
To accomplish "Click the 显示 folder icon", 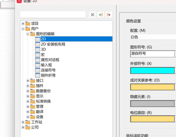I will point(33,96).
